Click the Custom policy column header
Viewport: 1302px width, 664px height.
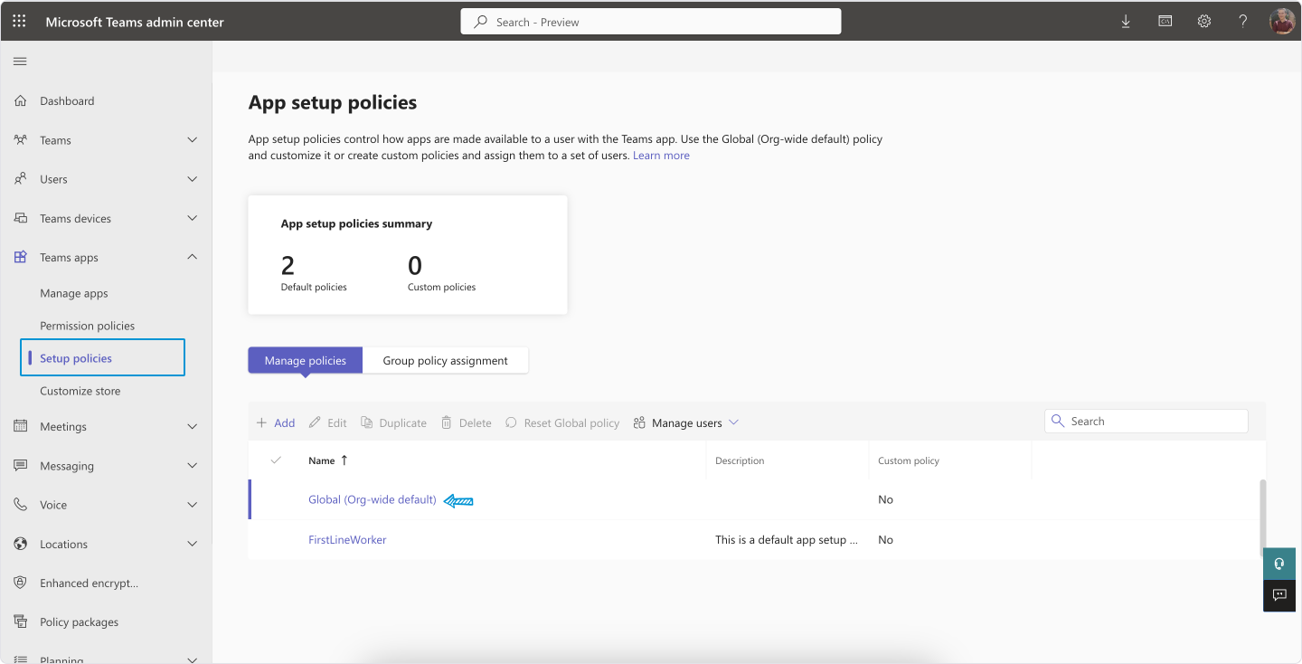(909, 460)
